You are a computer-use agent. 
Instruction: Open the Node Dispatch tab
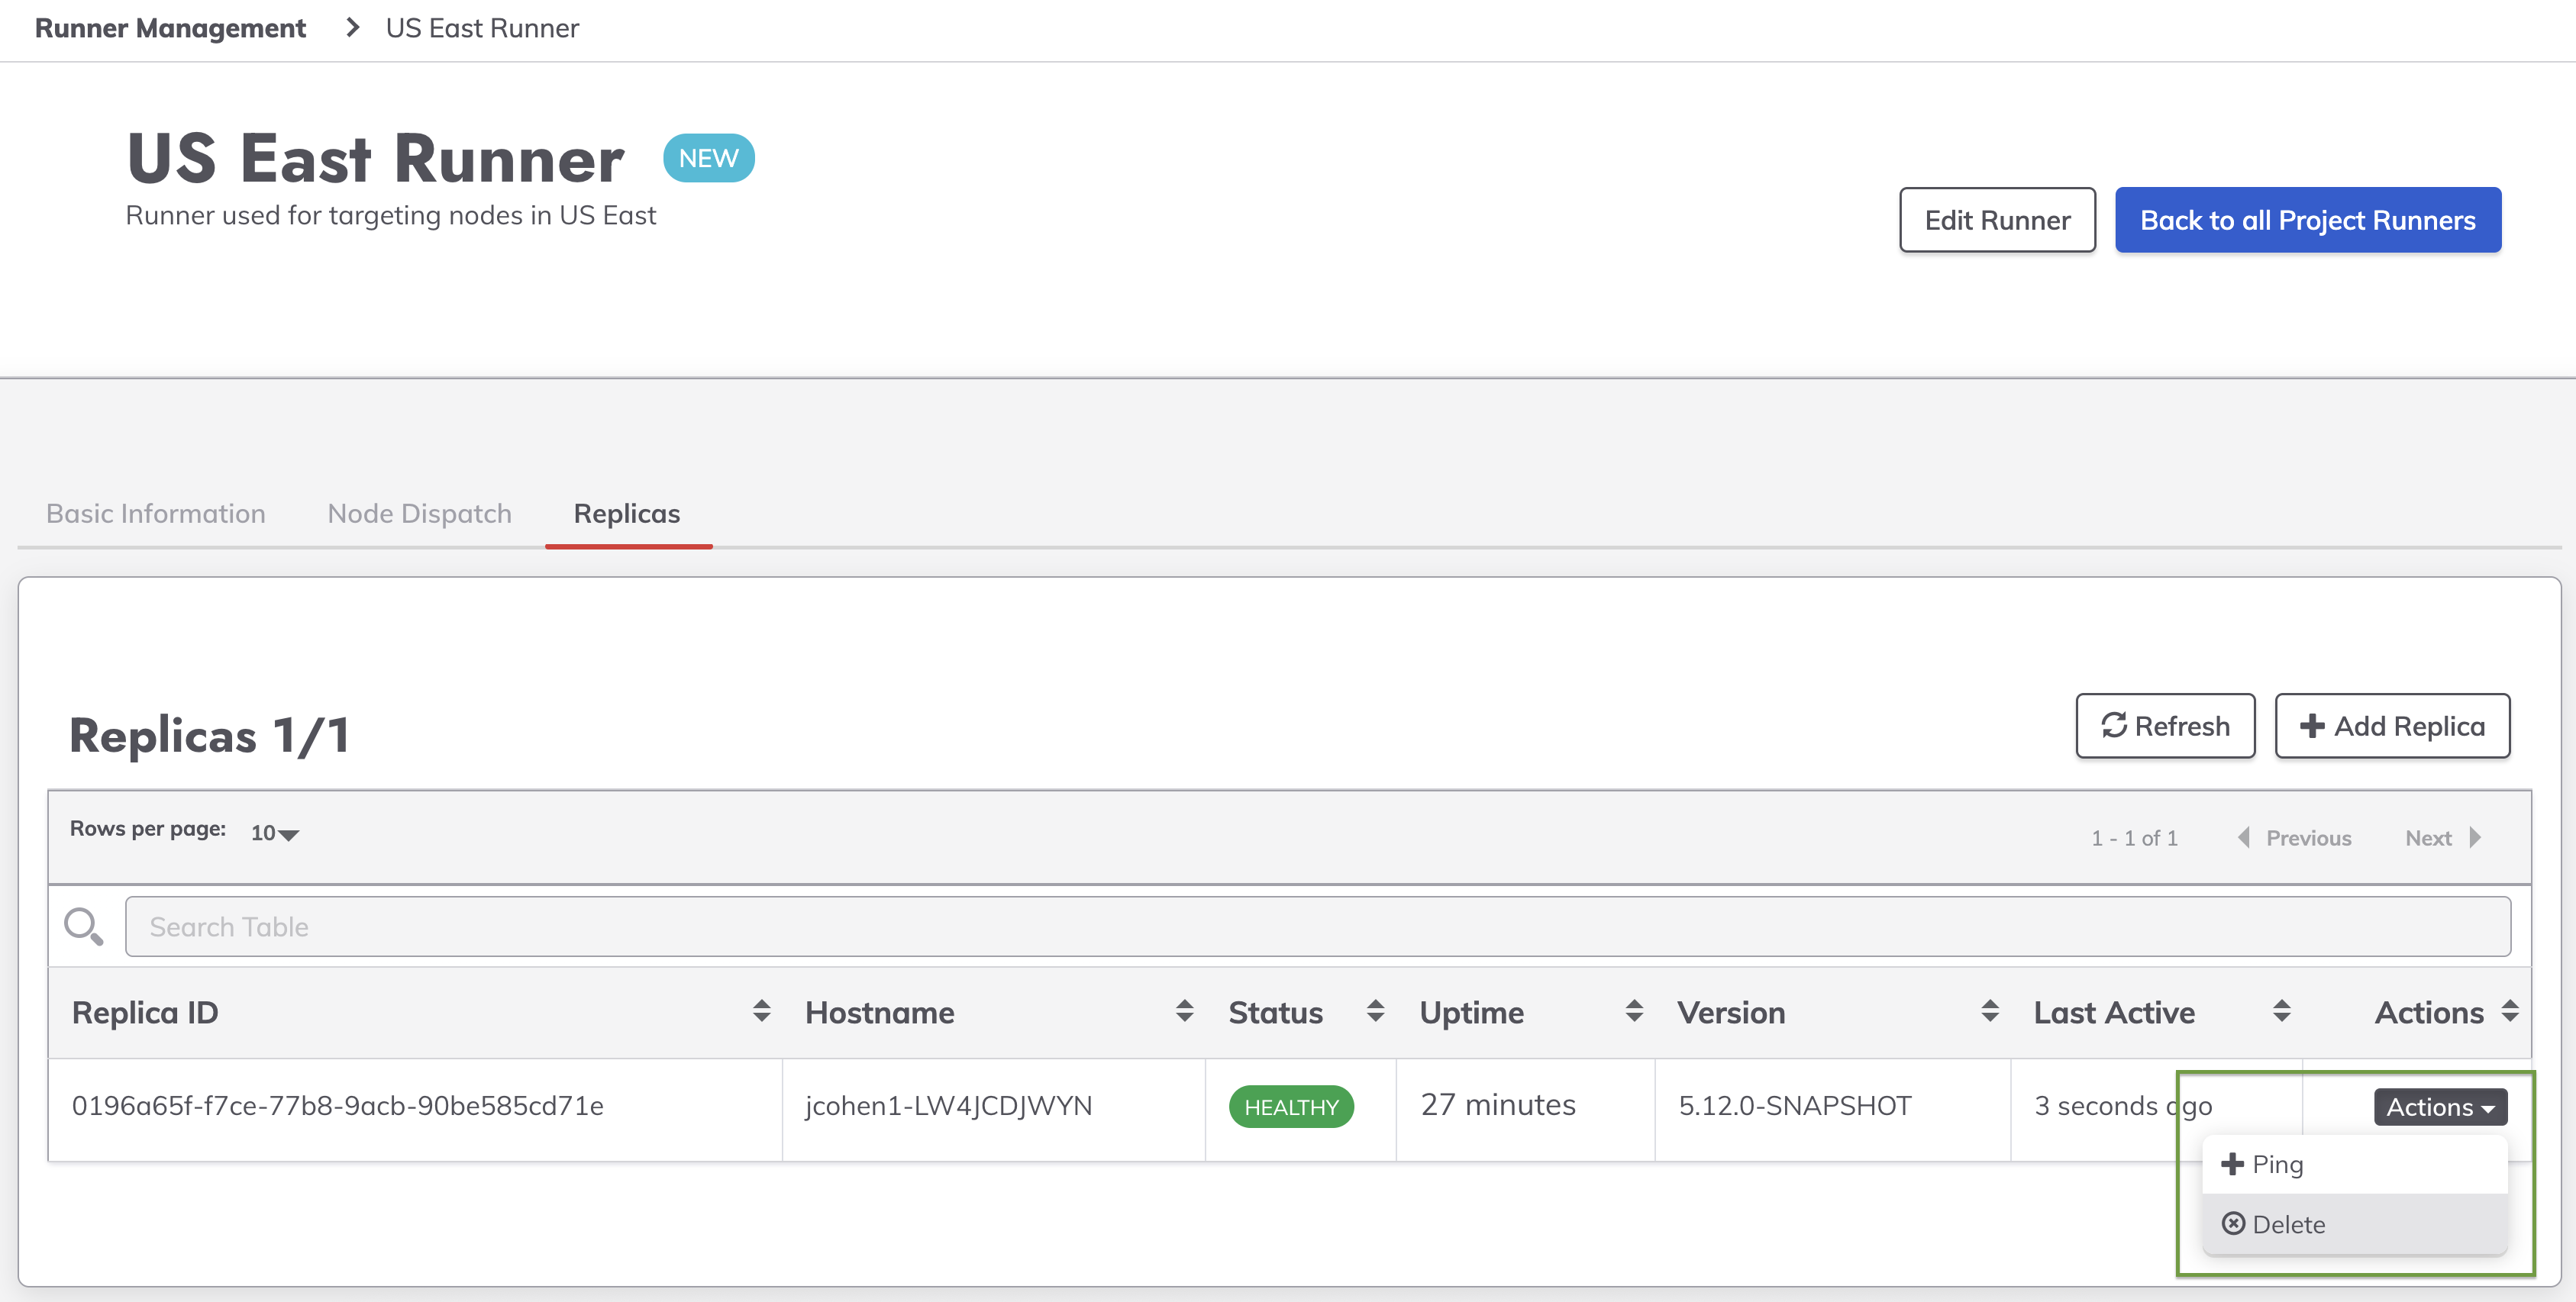[x=419, y=514]
